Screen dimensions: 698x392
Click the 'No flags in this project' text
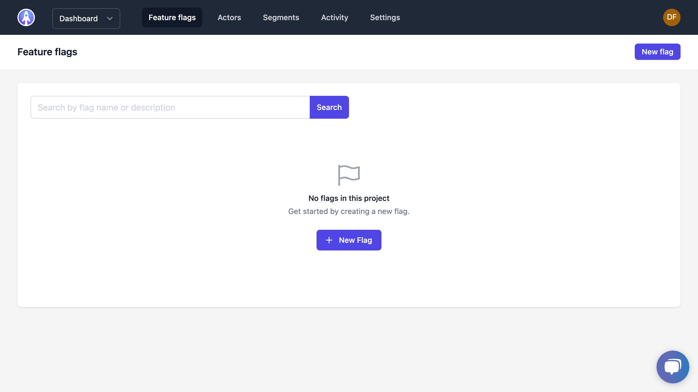(x=349, y=198)
